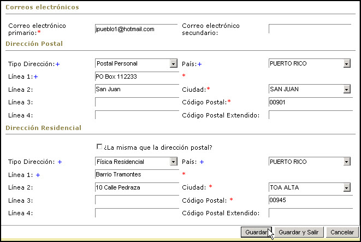Open postal Ciudad dropdown showing SAN JUAN
Image resolution: width=361 pixels, height=242 pixels.
pos(310,89)
